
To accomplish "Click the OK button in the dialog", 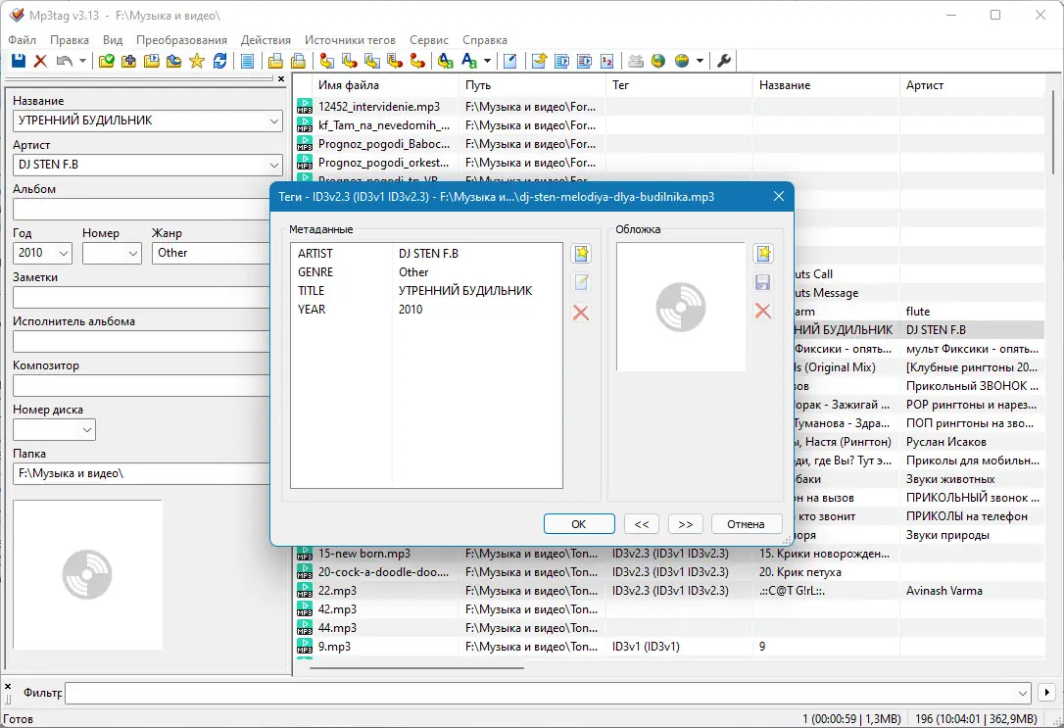I will (579, 524).
